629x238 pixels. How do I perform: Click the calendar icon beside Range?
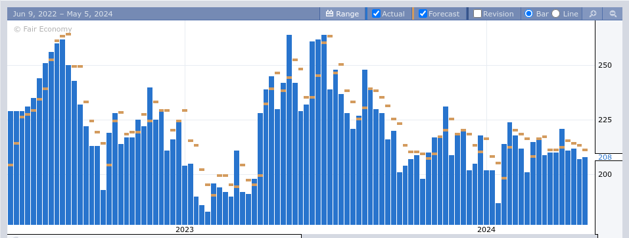[x=330, y=14]
